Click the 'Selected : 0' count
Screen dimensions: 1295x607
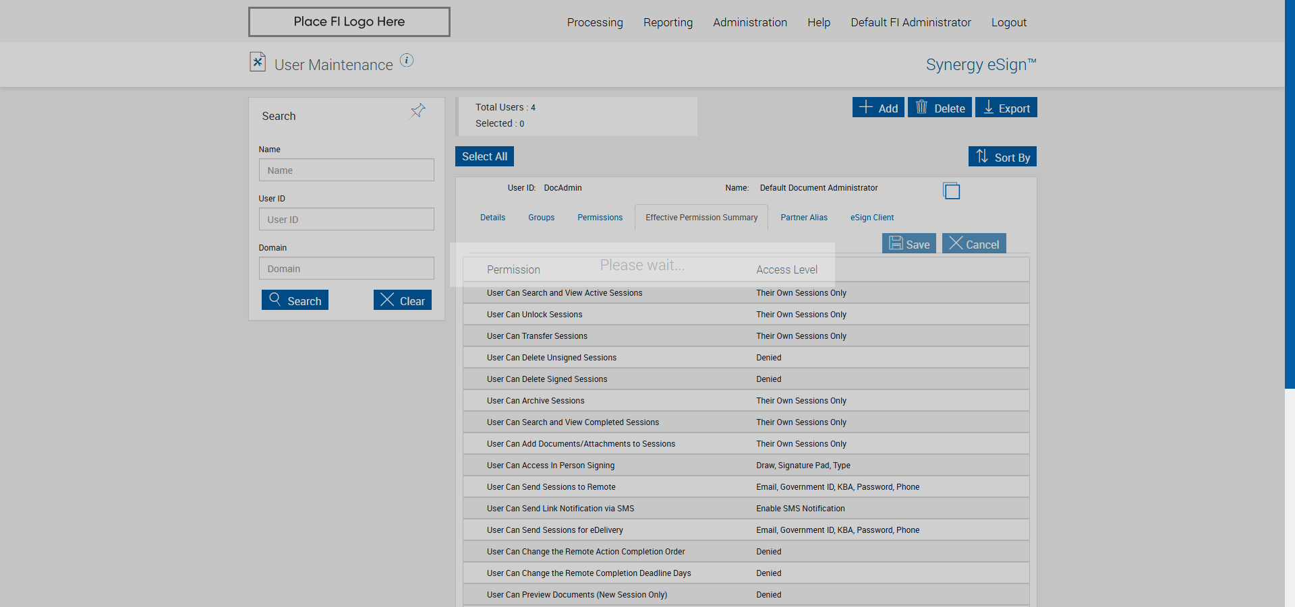click(x=500, y=123)
